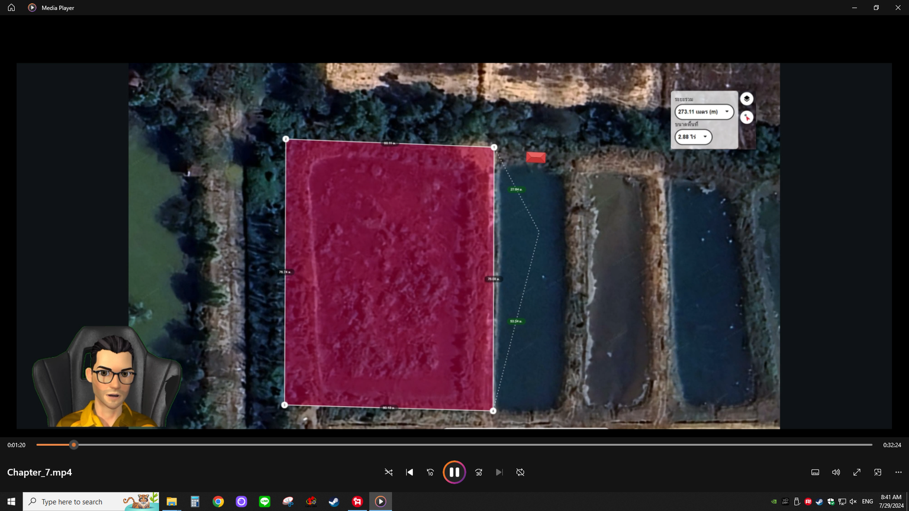Toggle shuffle mode
Image resolution: width=909 pixels, height=511 pixels.
(389, 472)
